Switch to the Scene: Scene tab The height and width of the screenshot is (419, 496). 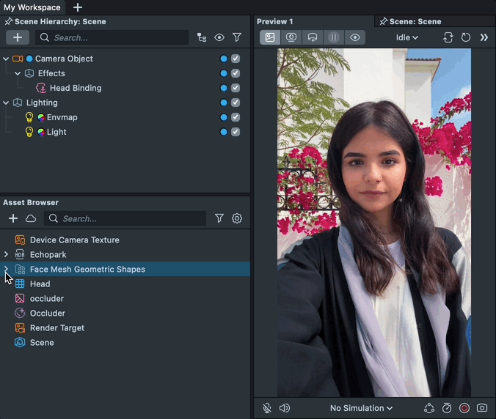(x=415, y=21)
